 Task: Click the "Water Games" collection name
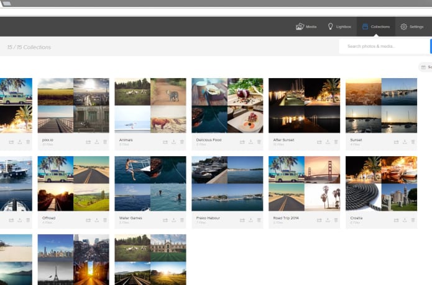131,218
